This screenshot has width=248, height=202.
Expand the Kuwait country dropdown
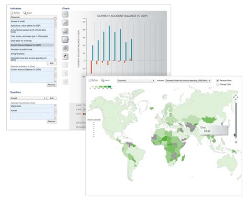coord(28,98)
